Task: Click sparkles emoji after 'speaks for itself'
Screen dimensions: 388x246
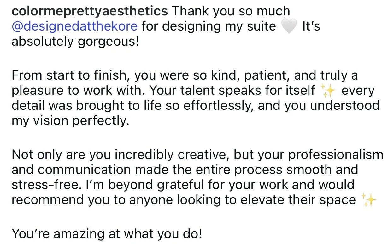Action: point(328,91)
